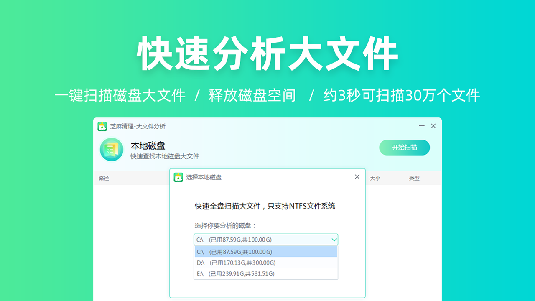This screenshot has height=301, width=535.
Task: Click the 开始扫描 button
Action: click(x=404, y=148)
